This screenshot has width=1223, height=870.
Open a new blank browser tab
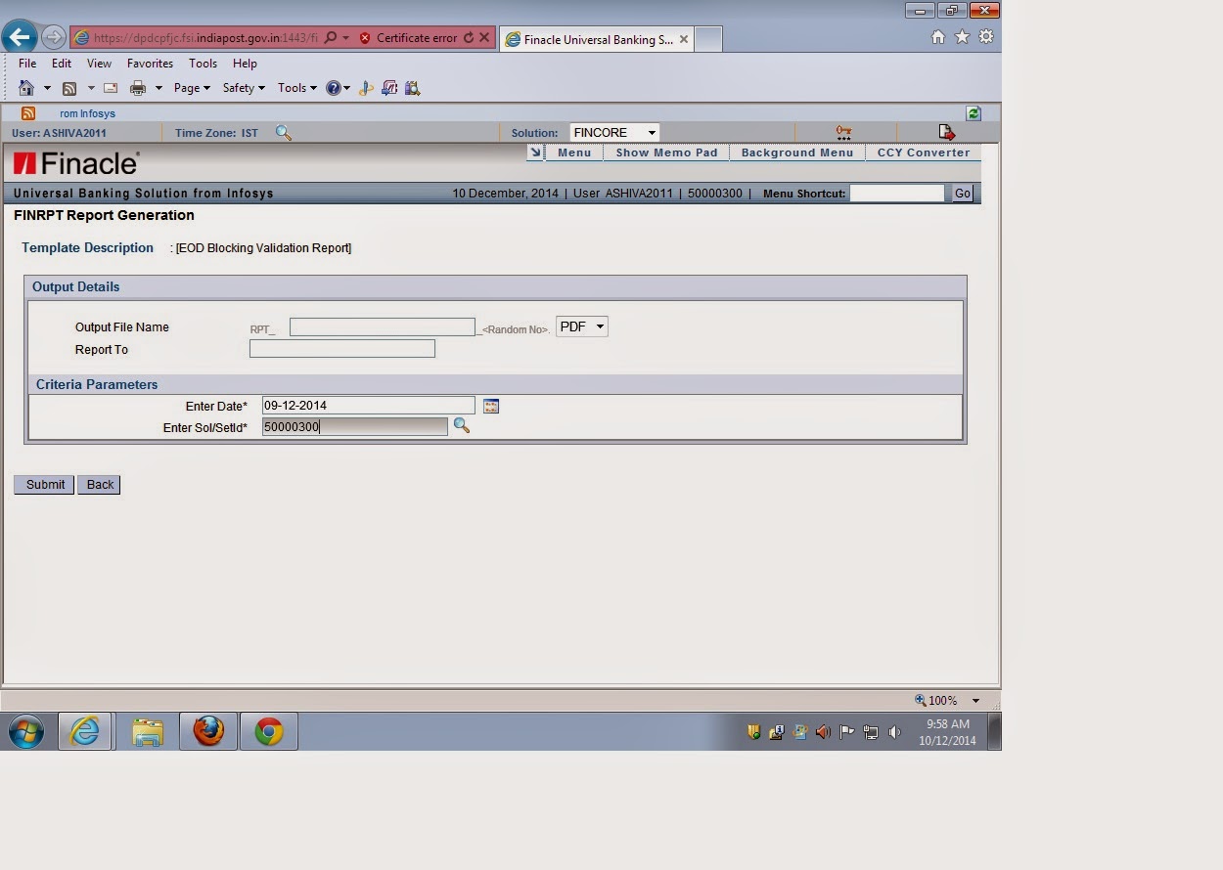(708, 39)
